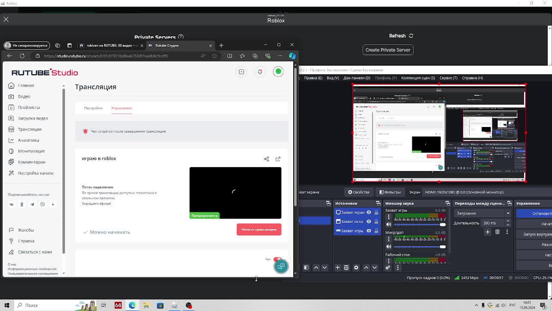The width and height of the screenshot is (552, 311).
Task: Move selected OBS source down
Action: tap(375, 268)
